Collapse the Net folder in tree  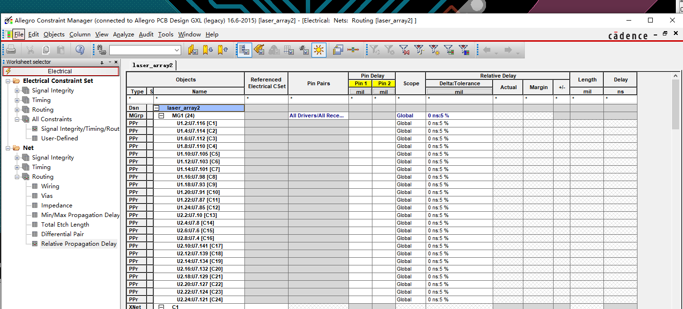(8, 148)
